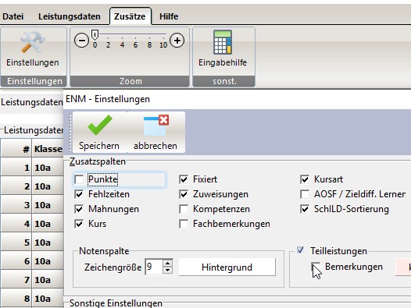The image size is (411, 308).
Task: Enable the Punkte checkbox
Action: [x=79, y=179]
